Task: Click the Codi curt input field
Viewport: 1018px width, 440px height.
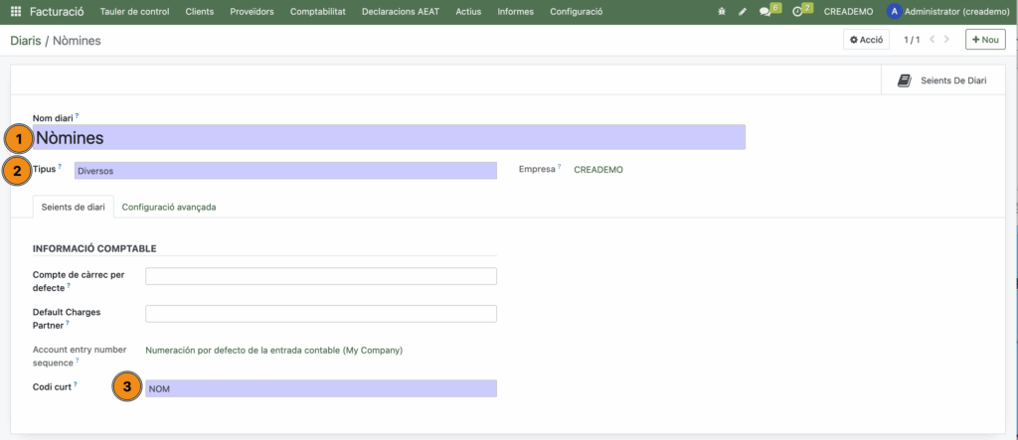Action: [x=320, y=388]
